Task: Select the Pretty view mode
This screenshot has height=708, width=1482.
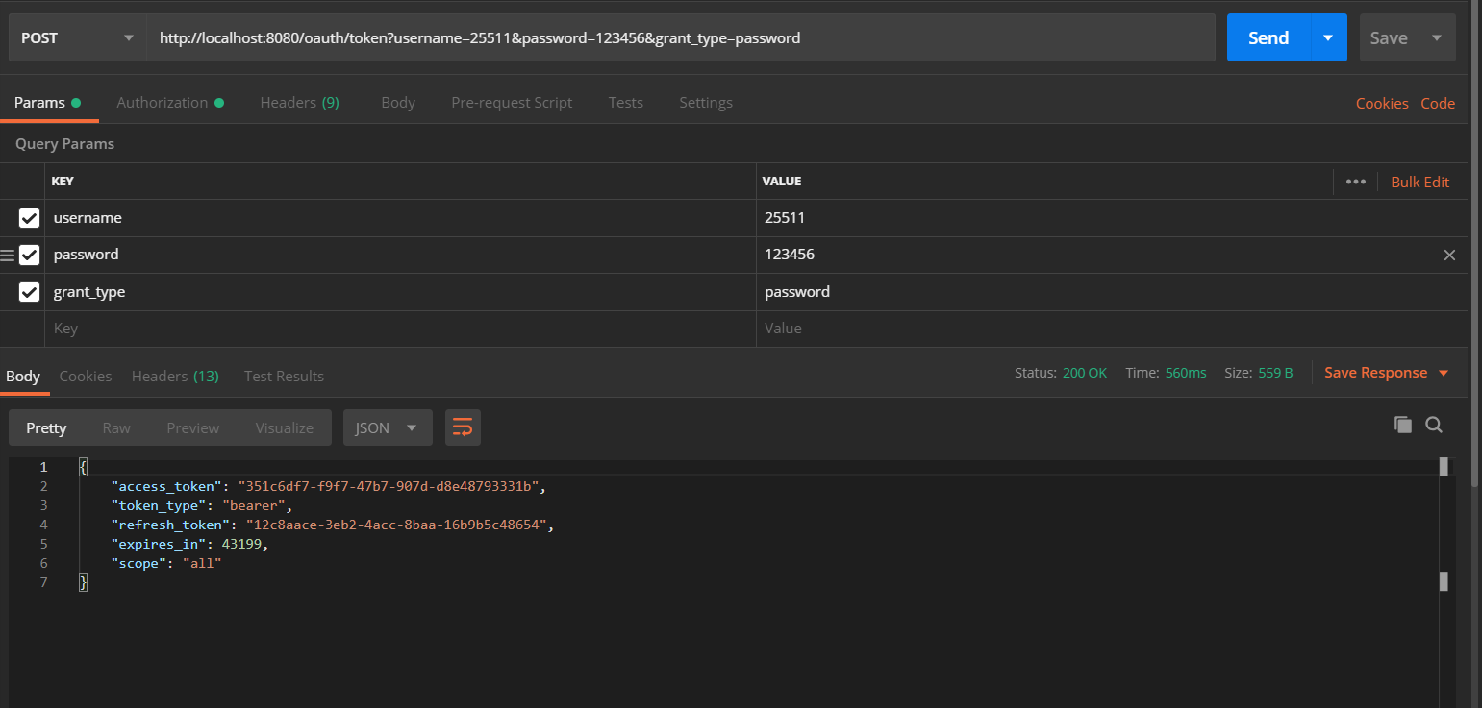Action: (x=46, y=427)
